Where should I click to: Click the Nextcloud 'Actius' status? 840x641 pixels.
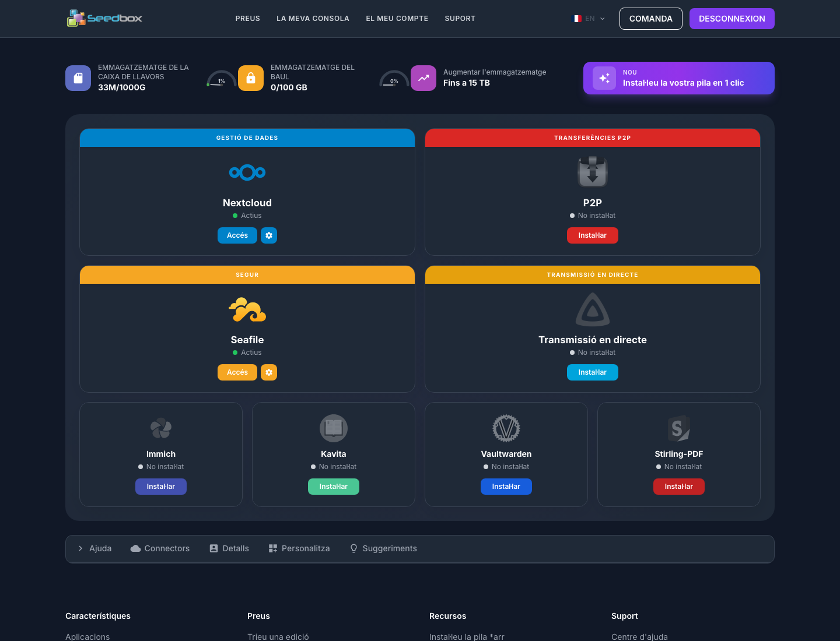[247, 216]
